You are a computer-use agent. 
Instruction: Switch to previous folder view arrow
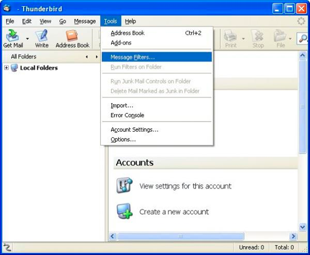87,57
